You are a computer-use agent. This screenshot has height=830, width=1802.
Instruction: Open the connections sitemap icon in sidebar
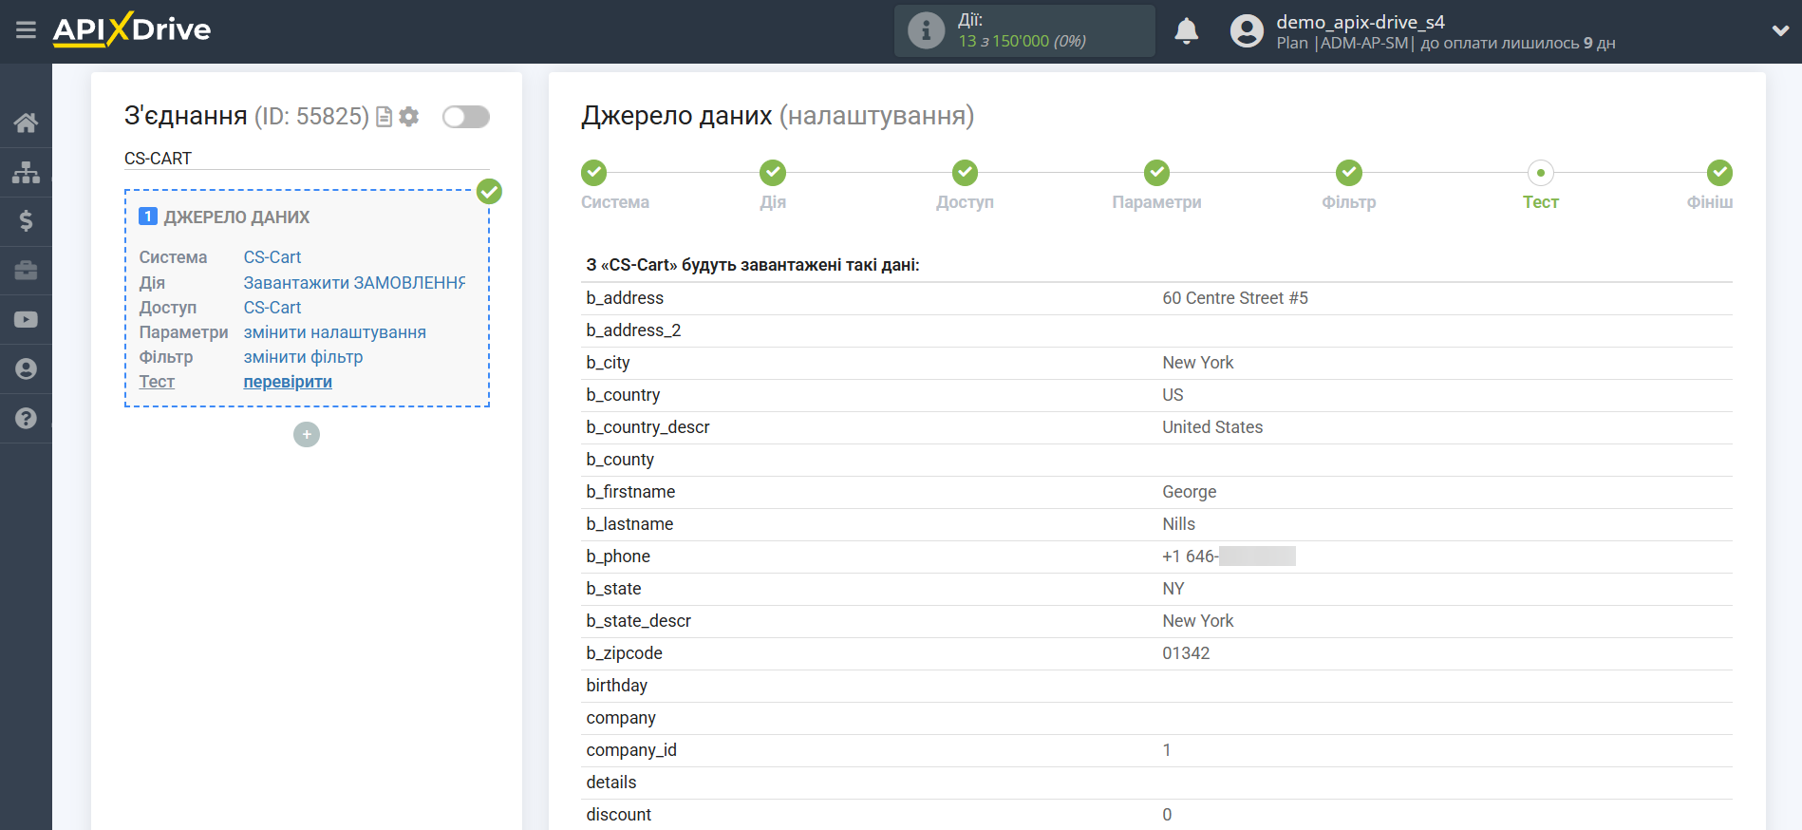[26, 172]
